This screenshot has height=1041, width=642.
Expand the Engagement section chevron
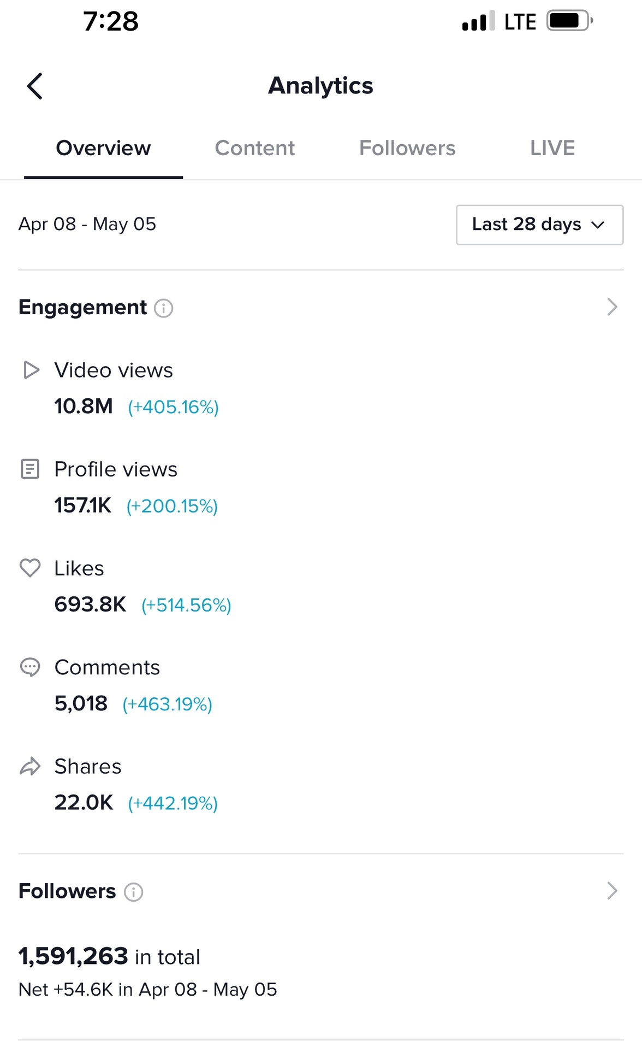pyautogui.click(x=612, y=307)
